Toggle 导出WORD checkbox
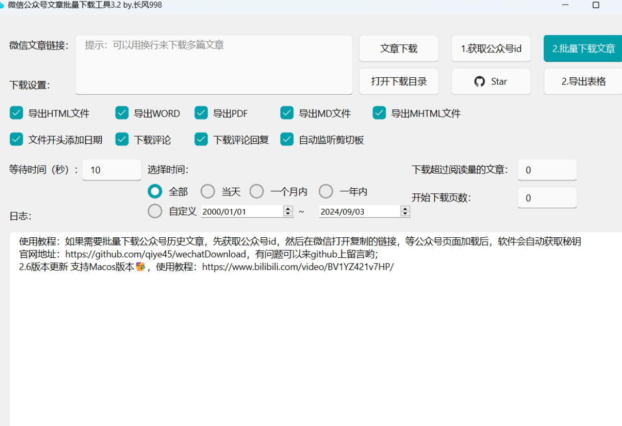This screenshot has width=622, height=426. point(122,113)
